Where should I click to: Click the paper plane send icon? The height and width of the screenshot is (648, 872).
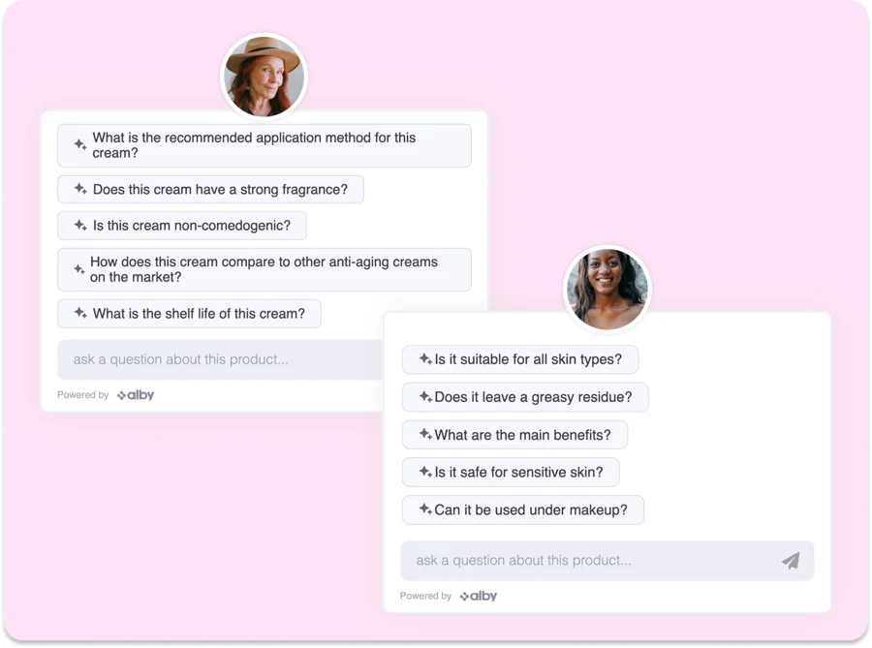[791, 561]
